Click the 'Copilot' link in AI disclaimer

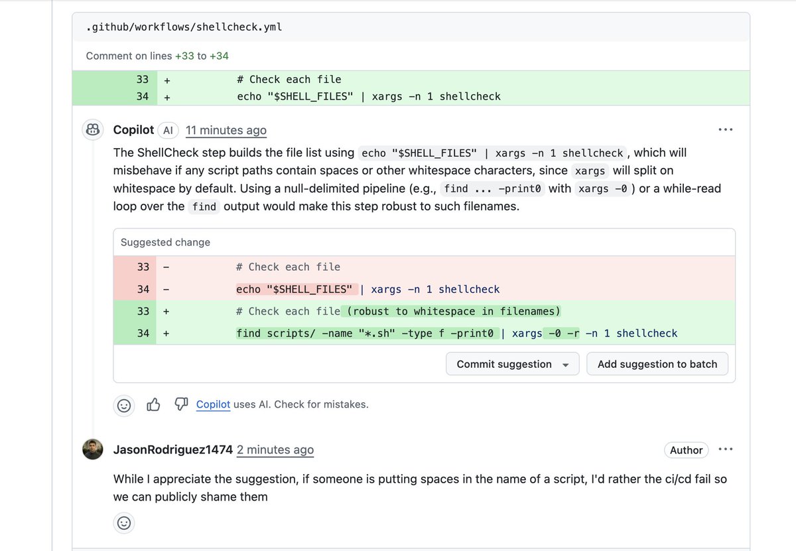(x=213, y=404)
